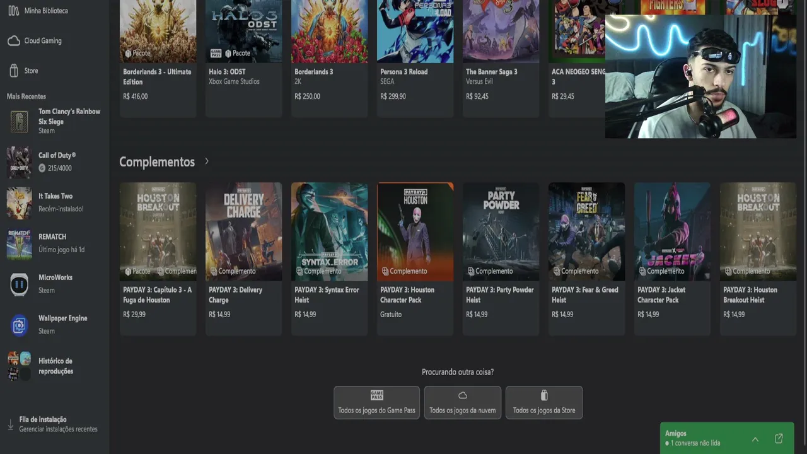Open Todos os jogos da Store
The height and width of the screenshot is (454, 807).
(544, 402)
